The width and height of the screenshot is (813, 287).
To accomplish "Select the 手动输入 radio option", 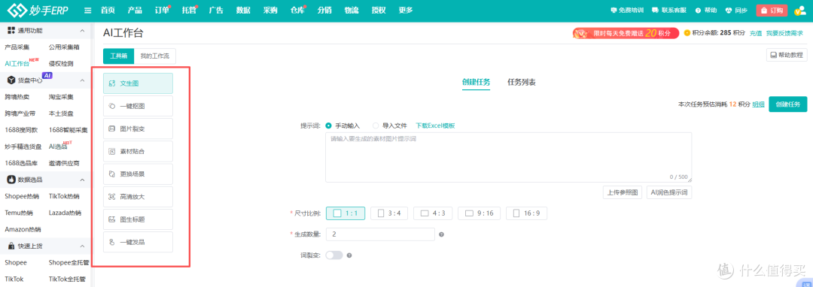I will (x=328, y=125).
